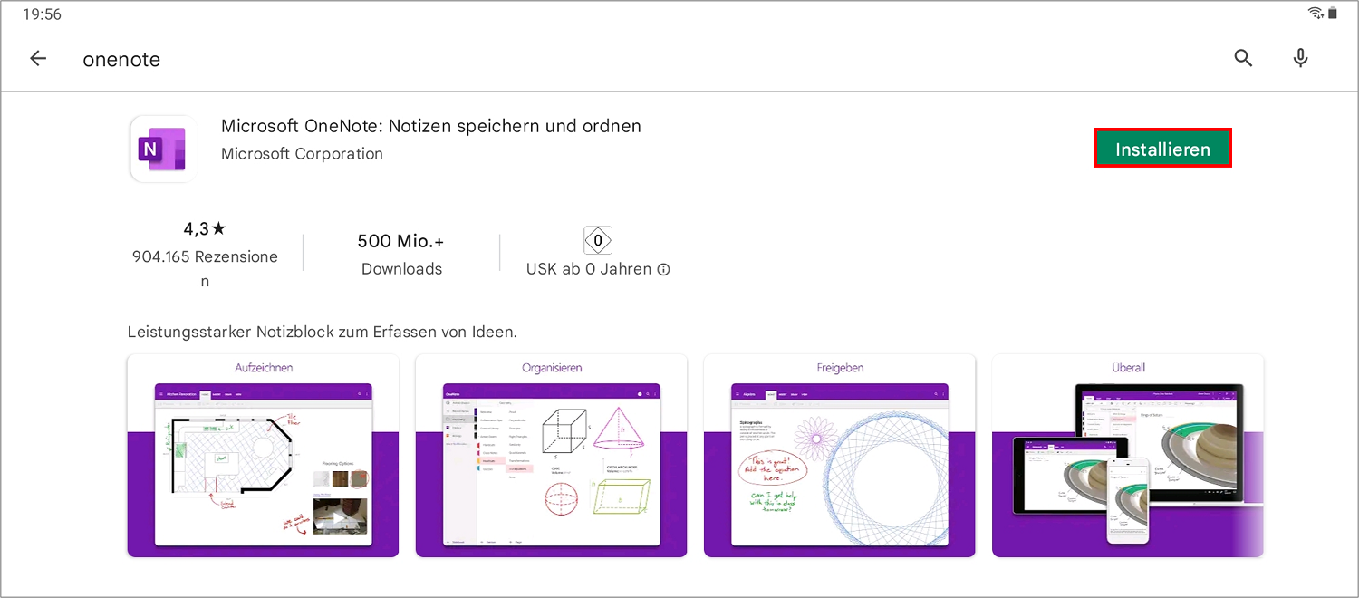The height and width of the screenshot is (598, 1359).
Task: Open the OneNote app title
Action: tap(431, 126)
